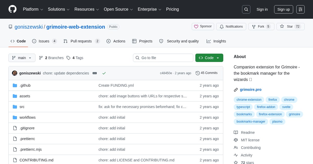Select the firefox-addon topic tag
313x164 pixels.
[266, 107]
